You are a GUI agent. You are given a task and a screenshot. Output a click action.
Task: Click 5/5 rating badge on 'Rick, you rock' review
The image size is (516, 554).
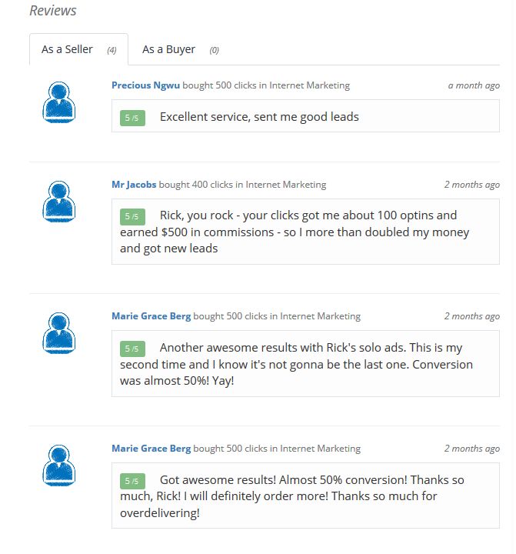(132, 216)
